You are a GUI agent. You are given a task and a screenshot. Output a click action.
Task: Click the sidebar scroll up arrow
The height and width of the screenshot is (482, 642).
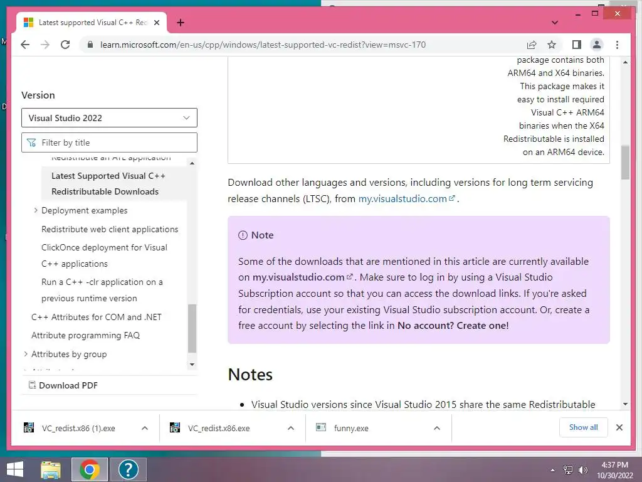[192, 164]
